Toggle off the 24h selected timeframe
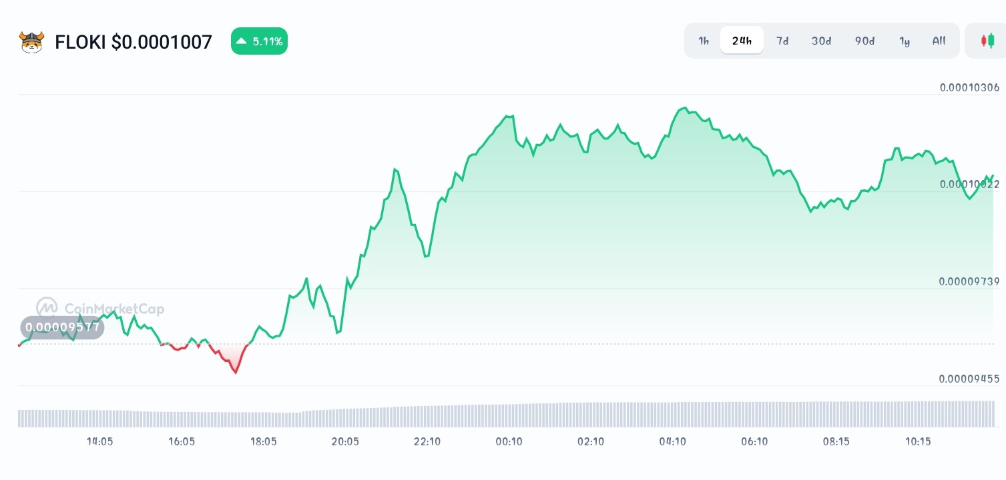Image resolution: width=1006 pixels, height=480 pixels. click(742, 40)
